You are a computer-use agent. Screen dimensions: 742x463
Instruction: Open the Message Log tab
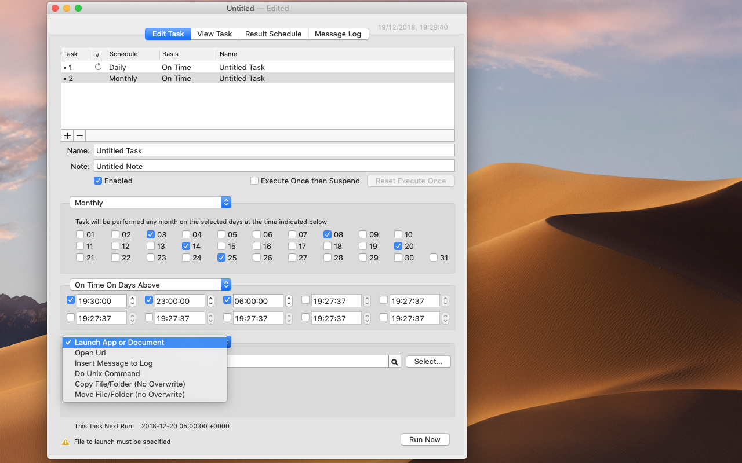[338, 34]
